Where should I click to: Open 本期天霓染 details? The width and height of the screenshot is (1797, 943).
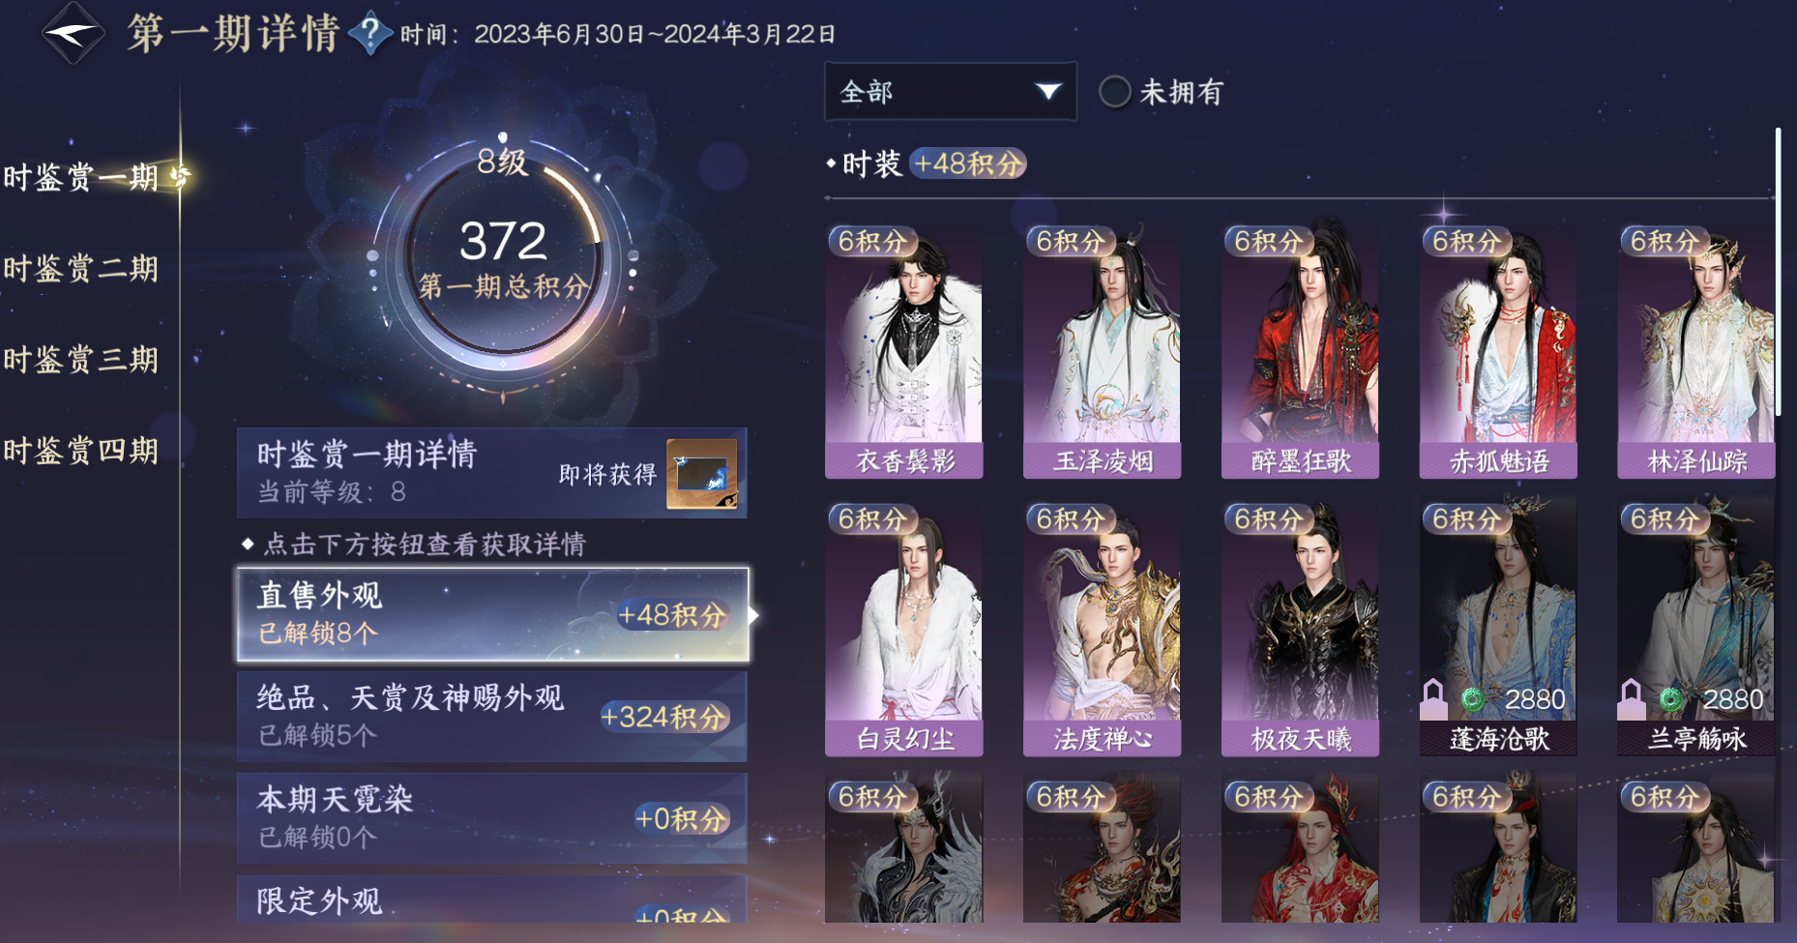492,818
